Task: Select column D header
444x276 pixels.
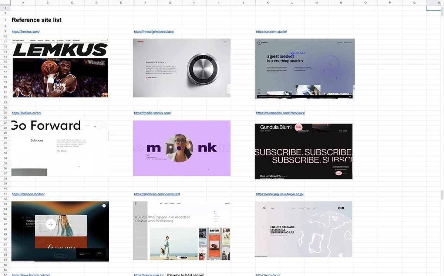Action: [97, 3]
